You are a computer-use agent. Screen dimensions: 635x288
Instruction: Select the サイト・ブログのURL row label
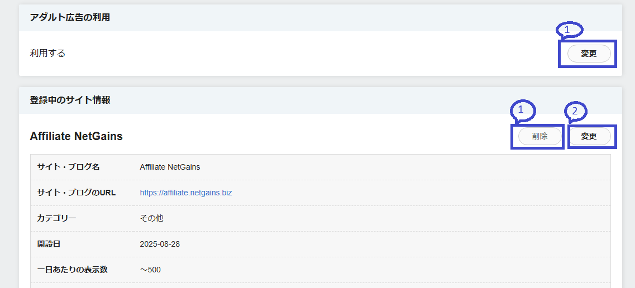tap(76, 193)
